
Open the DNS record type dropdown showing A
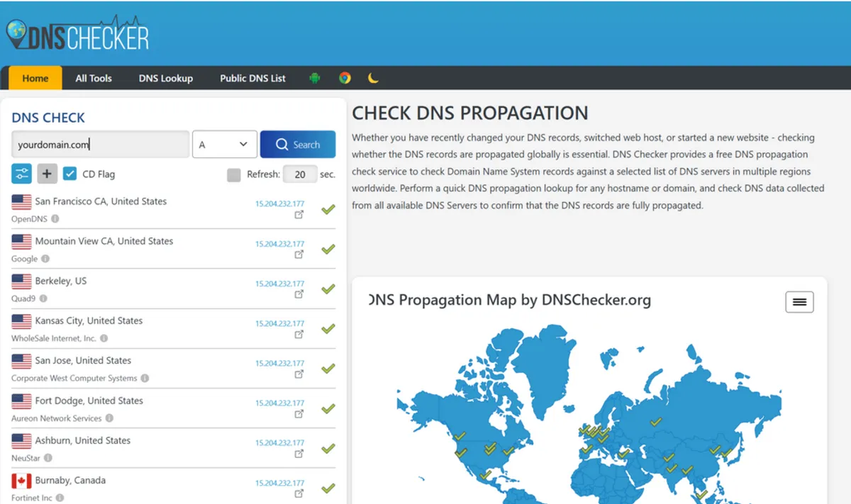[x=225, y=143]
